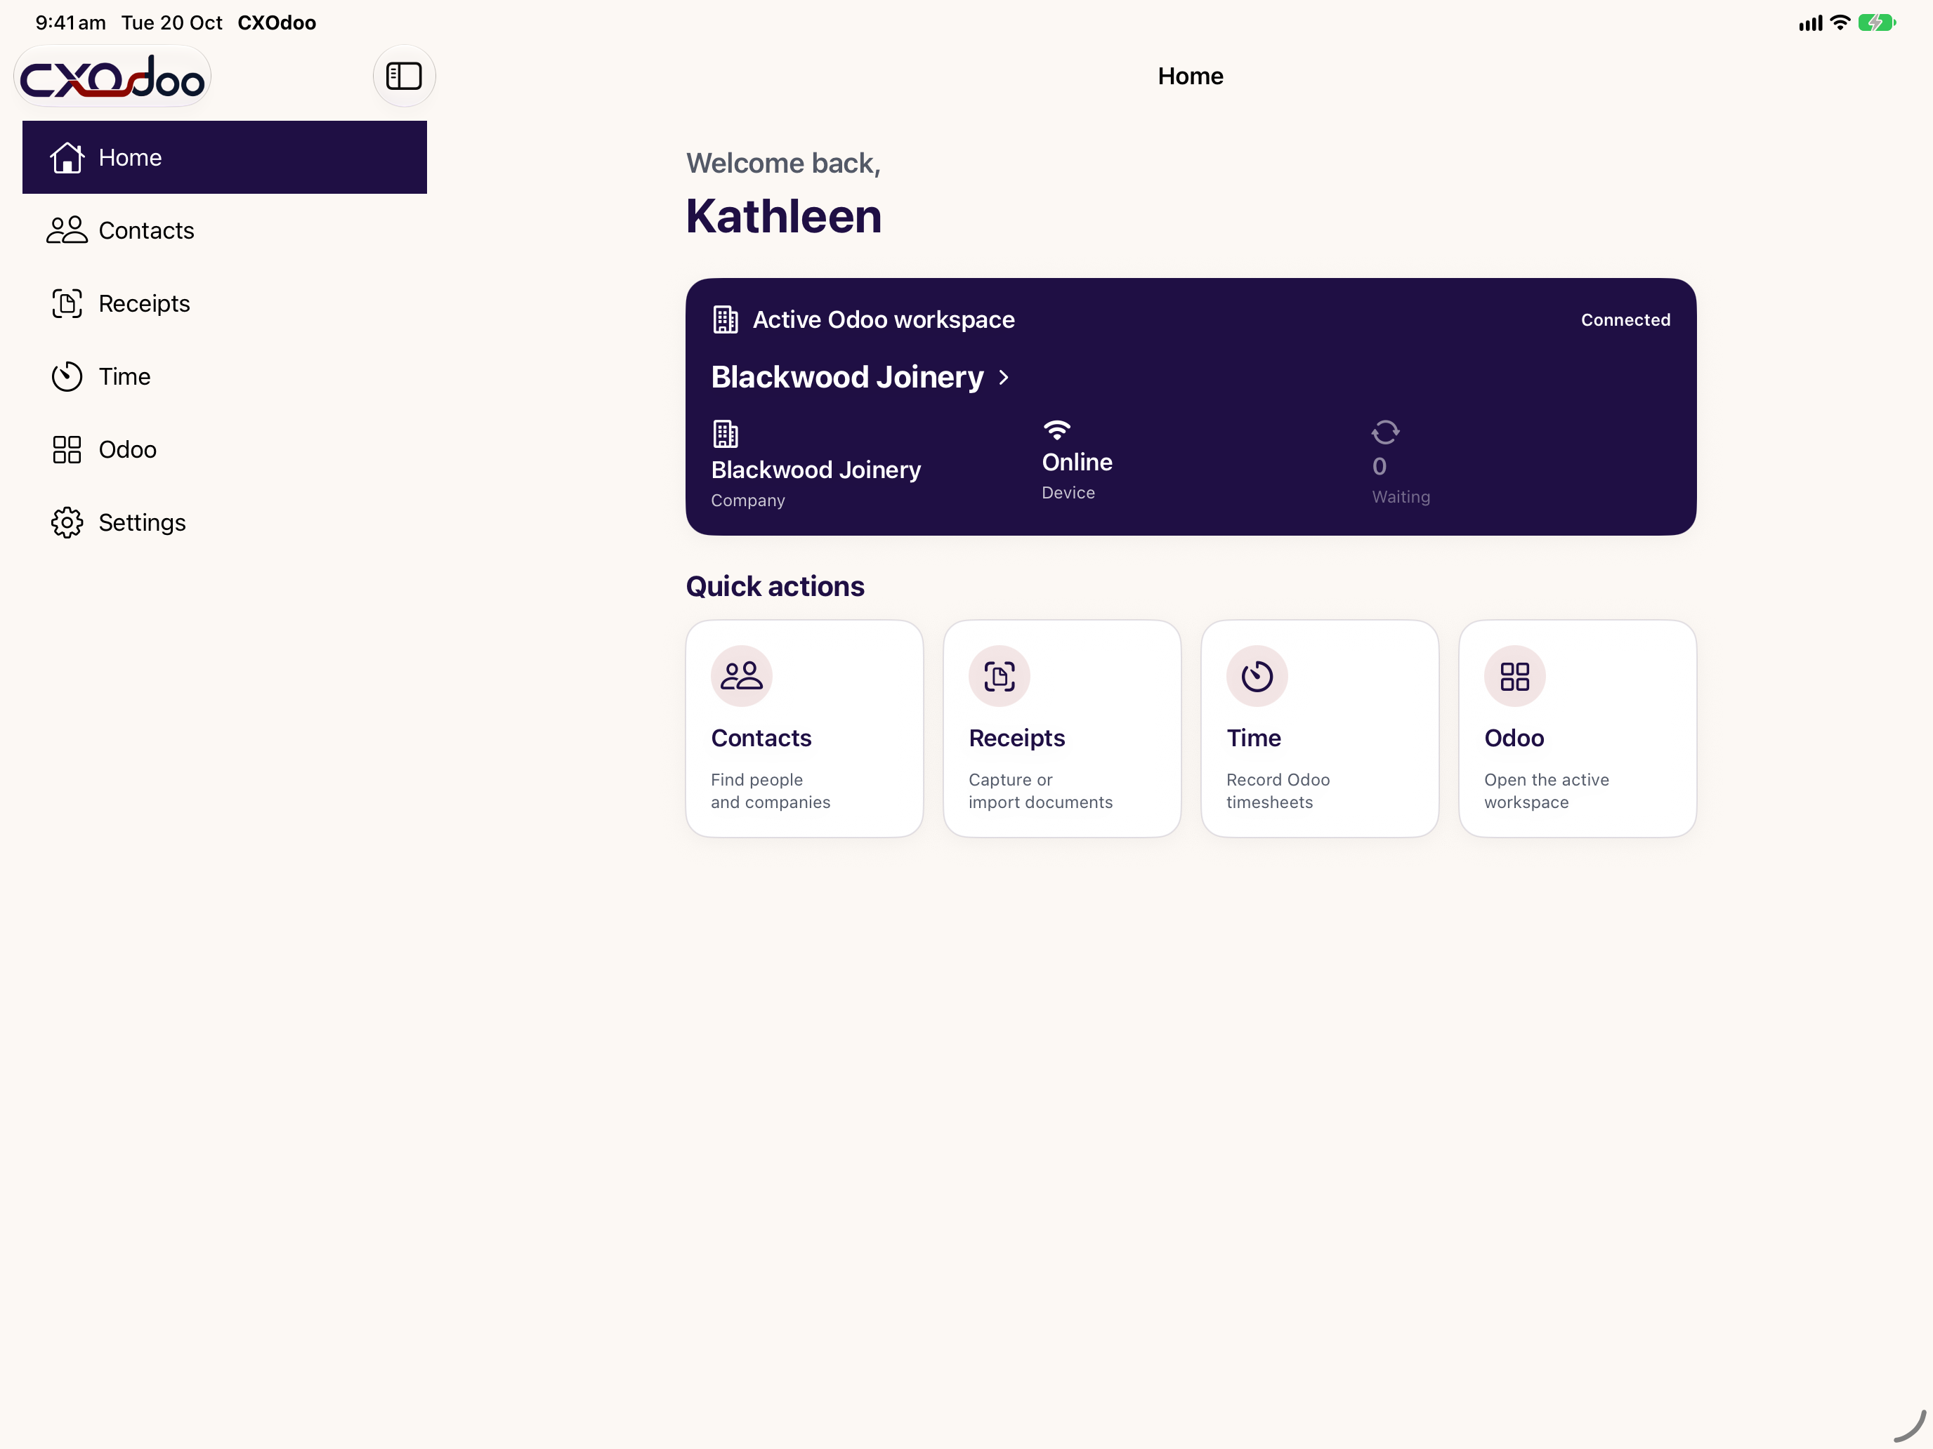
Task: Open Time in the sidebar
Action: tap(225, 376)
